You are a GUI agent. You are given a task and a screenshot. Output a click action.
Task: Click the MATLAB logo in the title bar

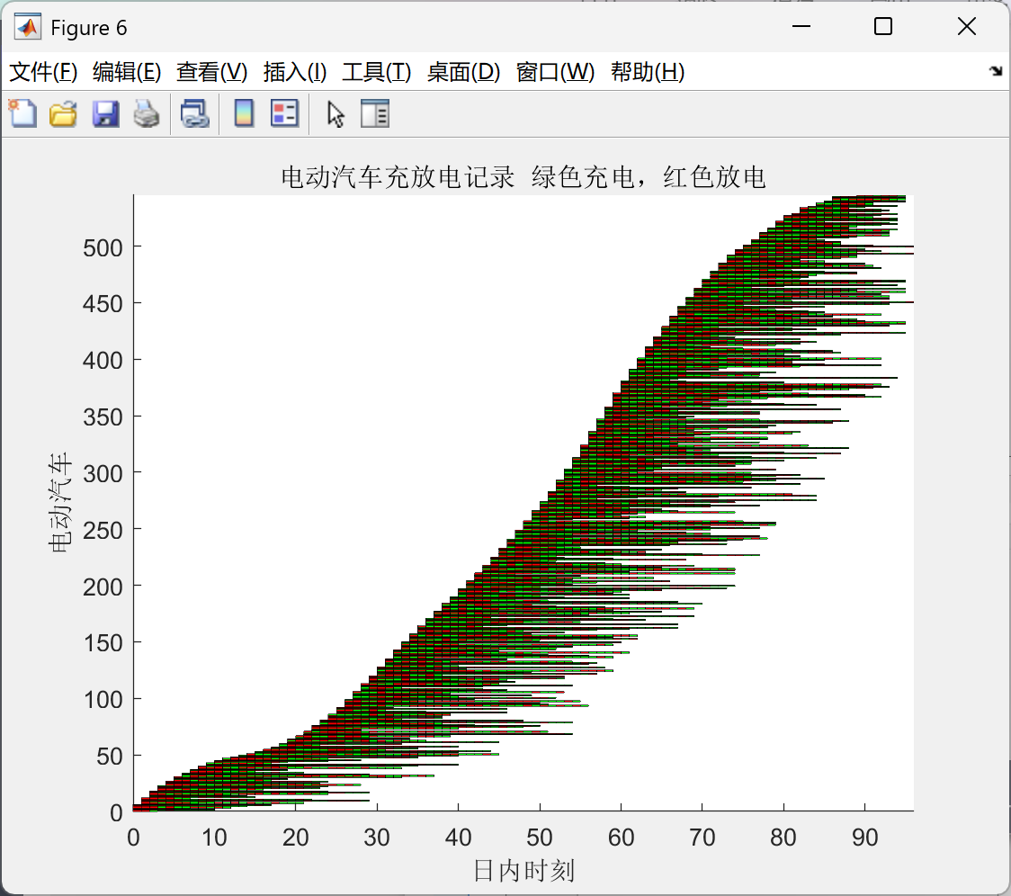tap(28, 27)
